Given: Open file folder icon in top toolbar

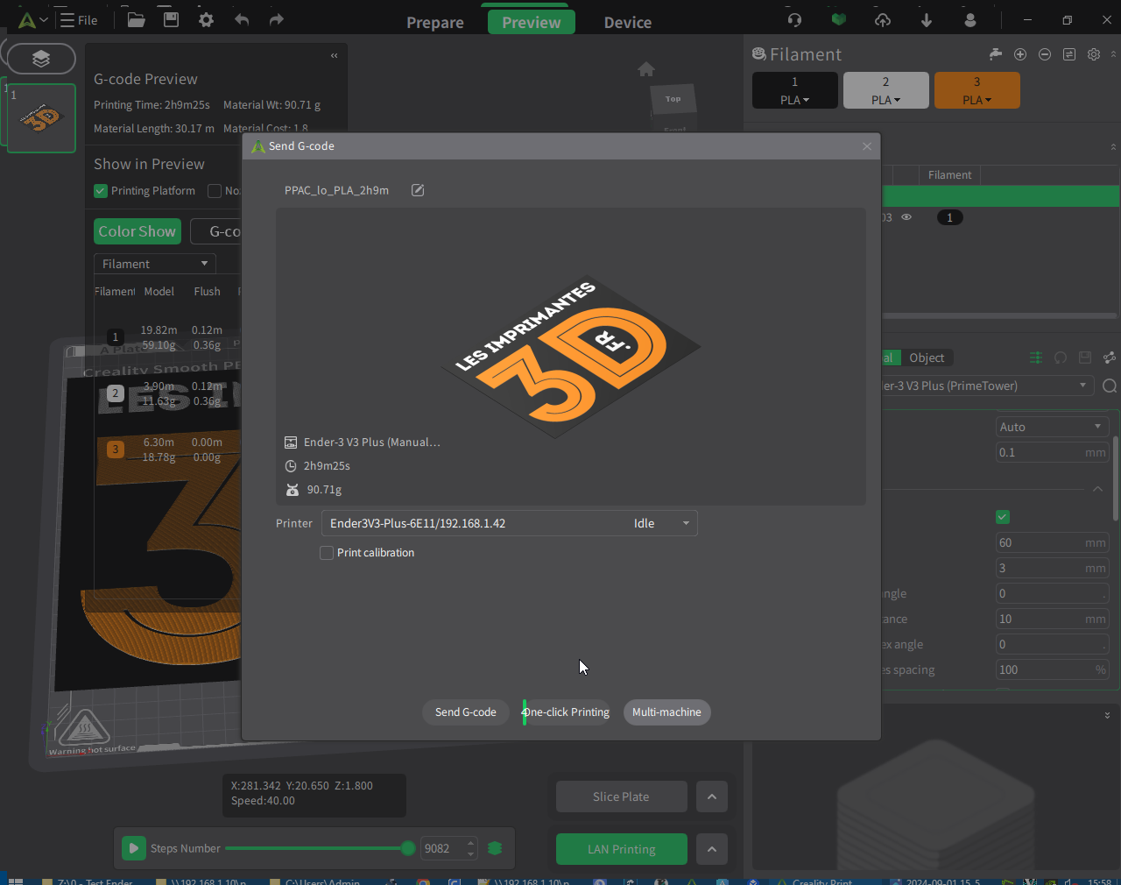Looking at the screenshot, I should (136, 19).
